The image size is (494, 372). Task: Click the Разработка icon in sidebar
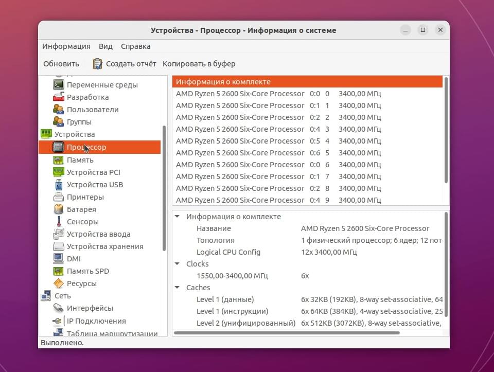click(59, 97)
